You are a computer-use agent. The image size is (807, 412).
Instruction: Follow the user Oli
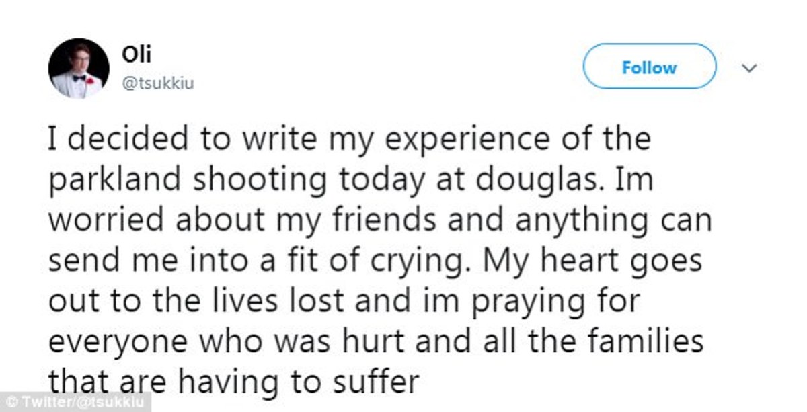(x=649, y=67)
